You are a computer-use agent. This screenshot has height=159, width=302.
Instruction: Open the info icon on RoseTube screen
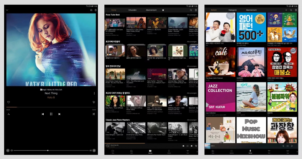point(196,10)
